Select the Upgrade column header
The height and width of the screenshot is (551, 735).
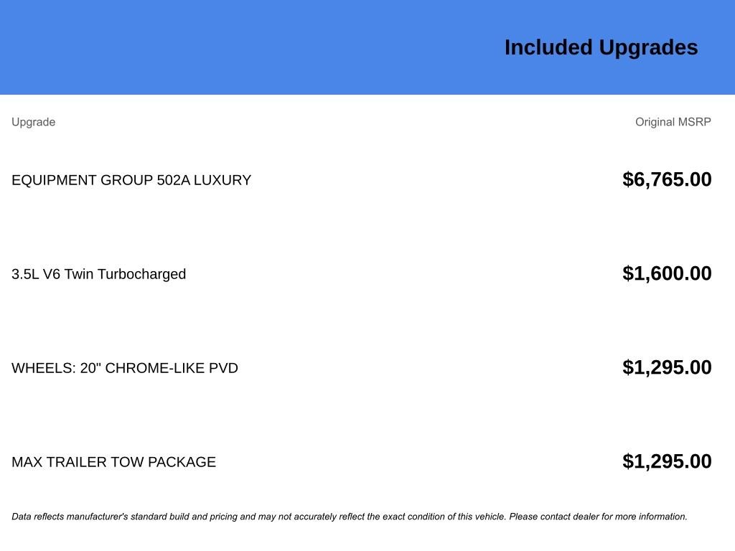[33, 122]
